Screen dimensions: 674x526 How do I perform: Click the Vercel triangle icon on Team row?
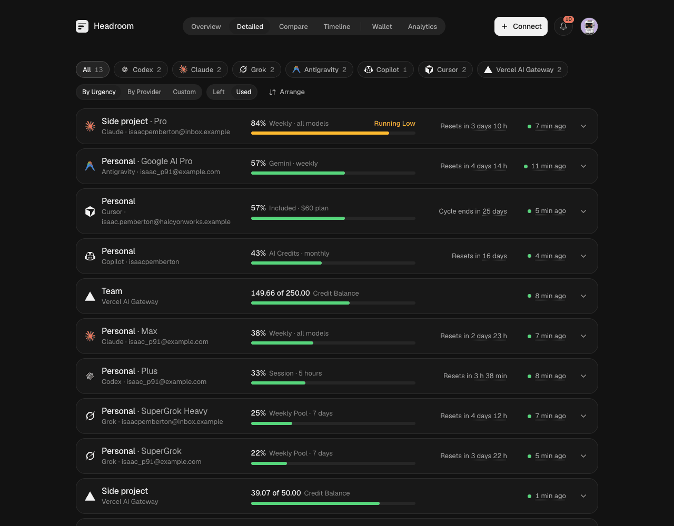pyautogui.click(x=90, y=296)
